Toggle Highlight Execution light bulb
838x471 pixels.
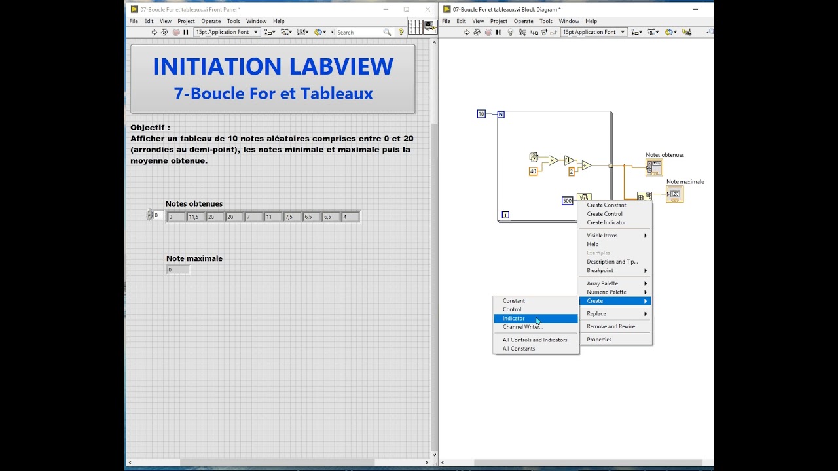click(x=511, y=32)
